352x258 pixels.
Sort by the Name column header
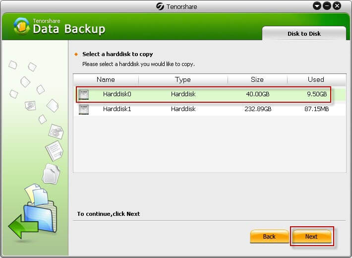point(106,79)
